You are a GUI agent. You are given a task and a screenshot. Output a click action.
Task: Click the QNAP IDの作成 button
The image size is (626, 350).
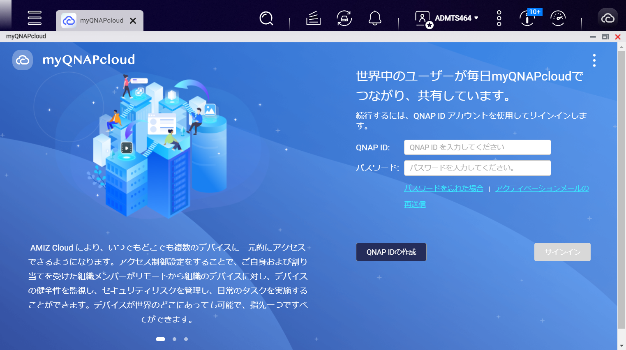point(391,252)
